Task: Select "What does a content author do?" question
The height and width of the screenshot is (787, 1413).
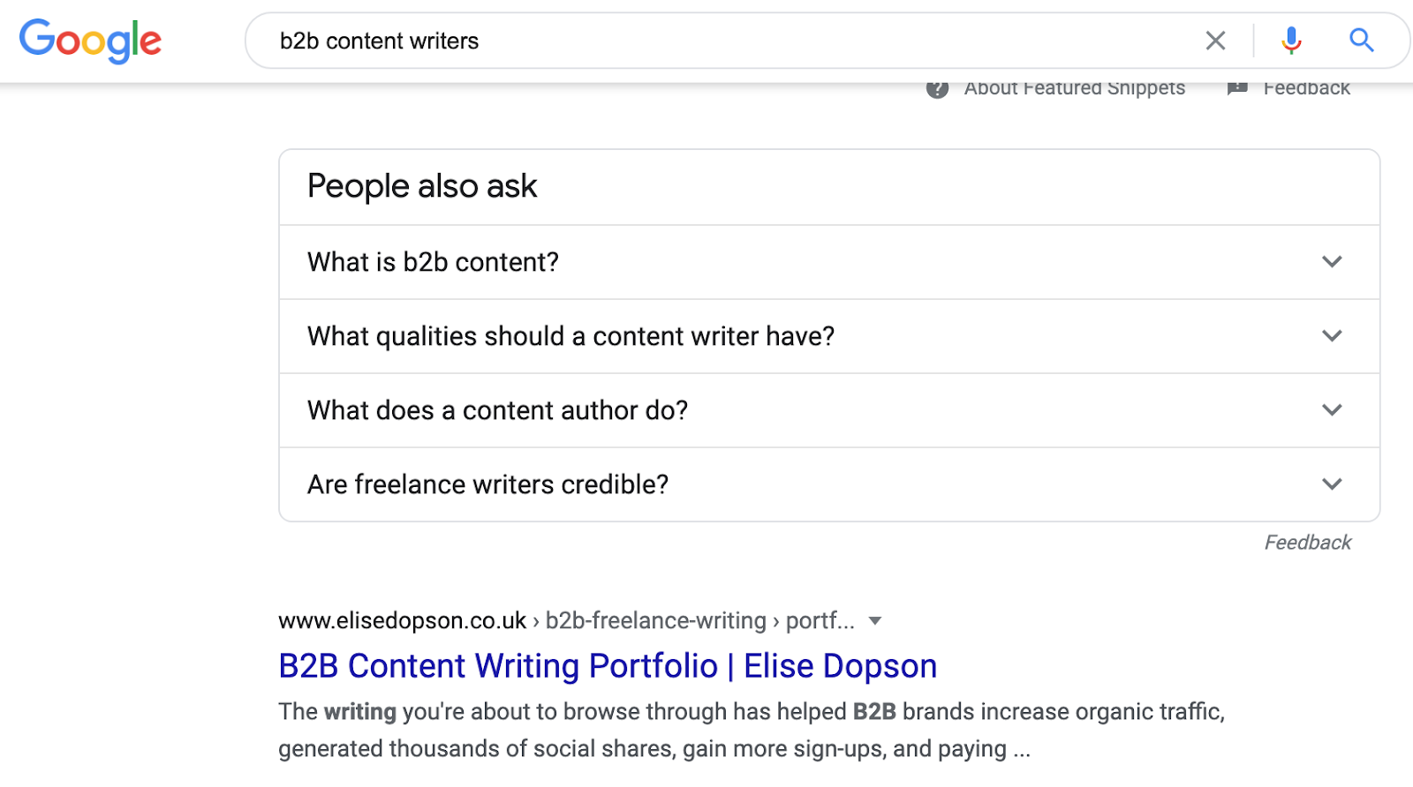Action: tap(497, 410)
